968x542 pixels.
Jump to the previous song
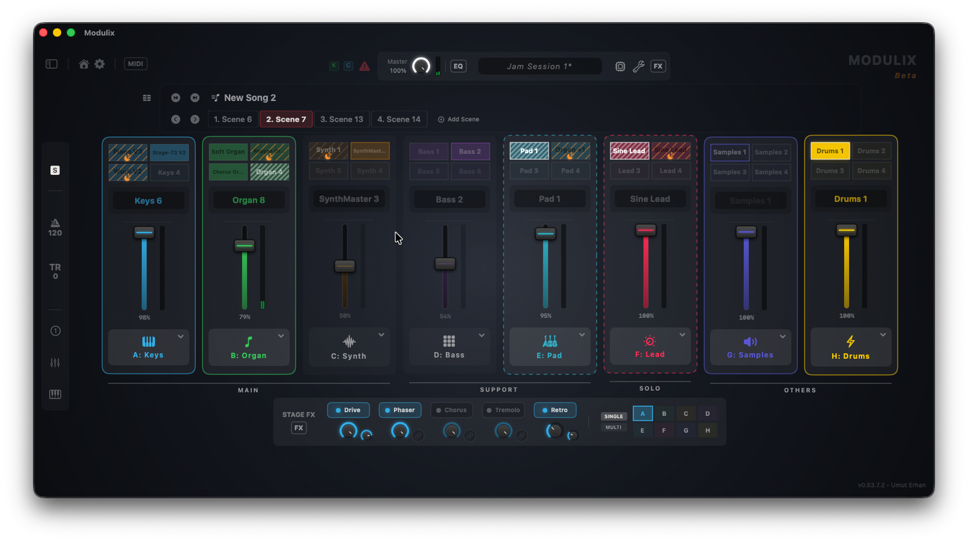click(175, 97)
